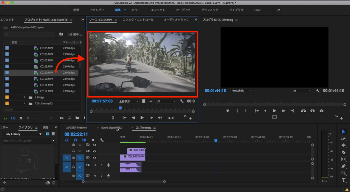The image size is (350, 192).
Task: Select the Razor tool in the tools panel
Action: (x=344, y=152)
